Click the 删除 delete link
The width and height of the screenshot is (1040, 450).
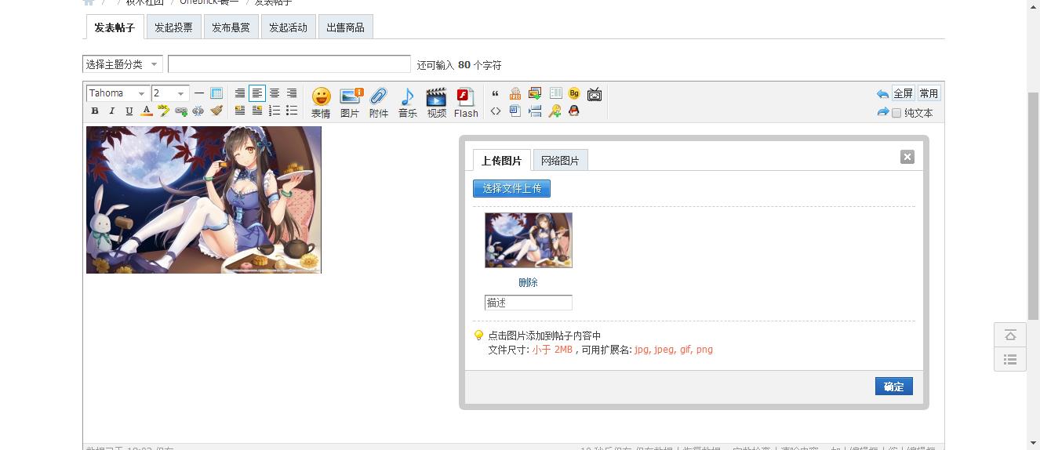(528, 282)
